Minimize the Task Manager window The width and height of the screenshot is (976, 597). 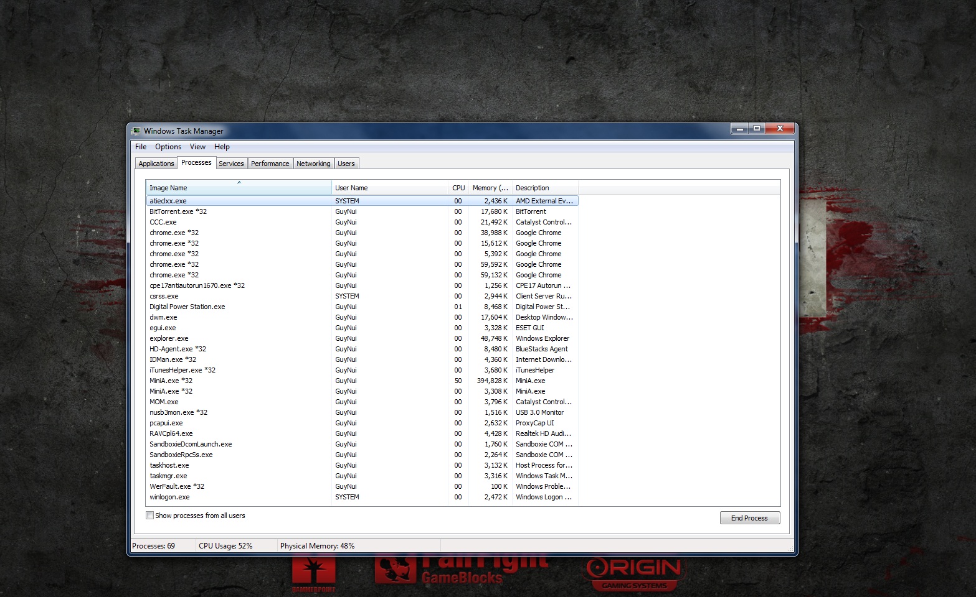pos(739,129)
